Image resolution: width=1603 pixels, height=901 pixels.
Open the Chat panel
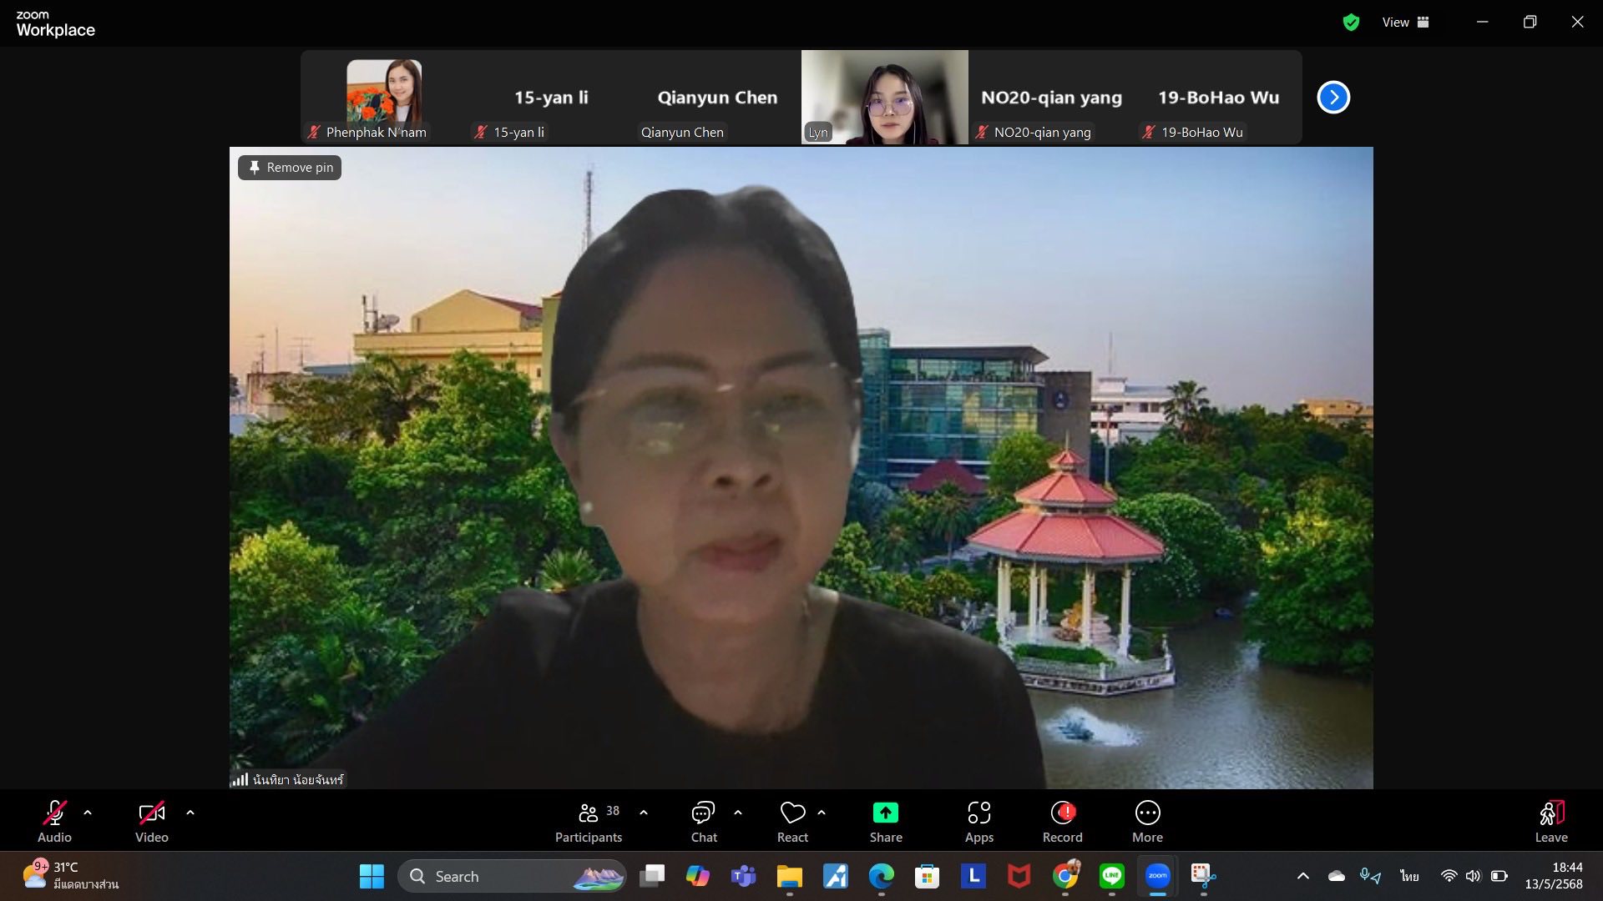click(704, 821)
